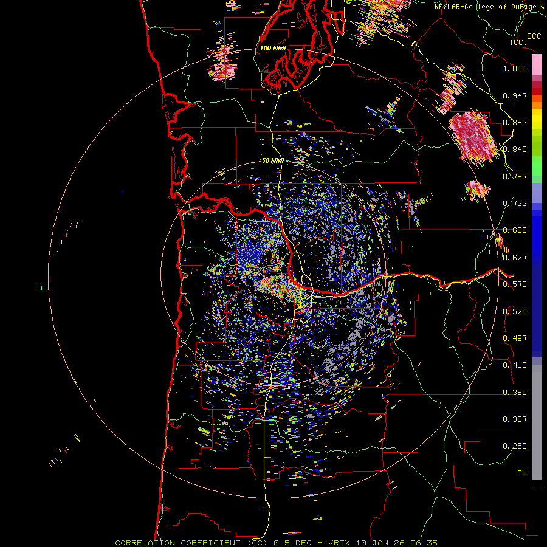Click the 0.520 legend value

(515, 312)
